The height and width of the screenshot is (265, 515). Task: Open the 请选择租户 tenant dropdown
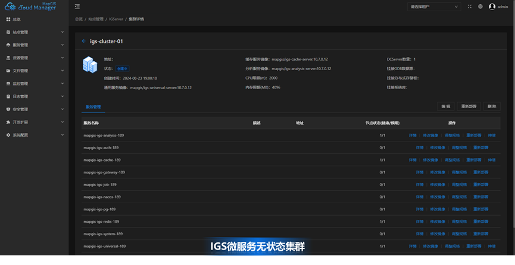434,7
